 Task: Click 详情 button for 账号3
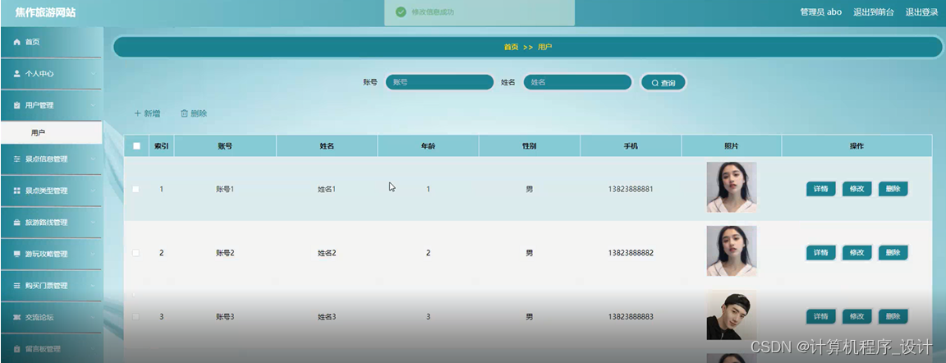(x=820, y=316)
